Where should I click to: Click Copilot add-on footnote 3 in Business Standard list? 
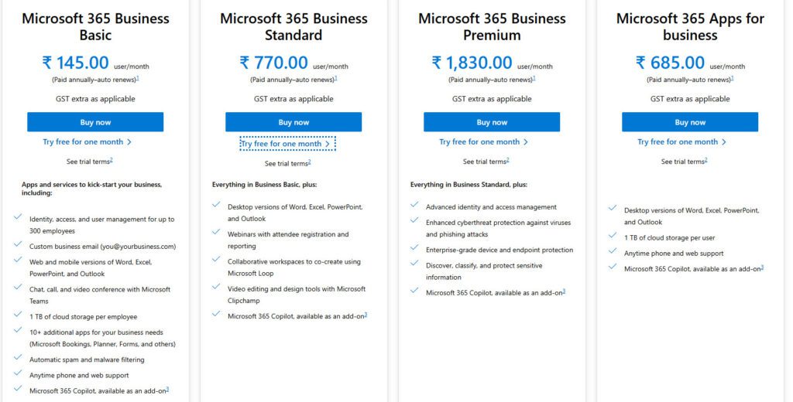click(x=366, y=315)
